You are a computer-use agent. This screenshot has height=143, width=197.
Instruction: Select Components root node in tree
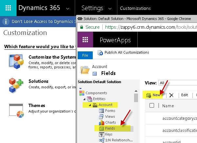coord(96,93)
